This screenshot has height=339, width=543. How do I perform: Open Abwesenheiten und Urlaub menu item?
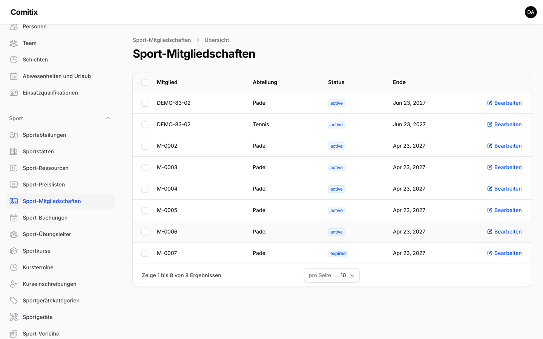click(x=60, y=76)
